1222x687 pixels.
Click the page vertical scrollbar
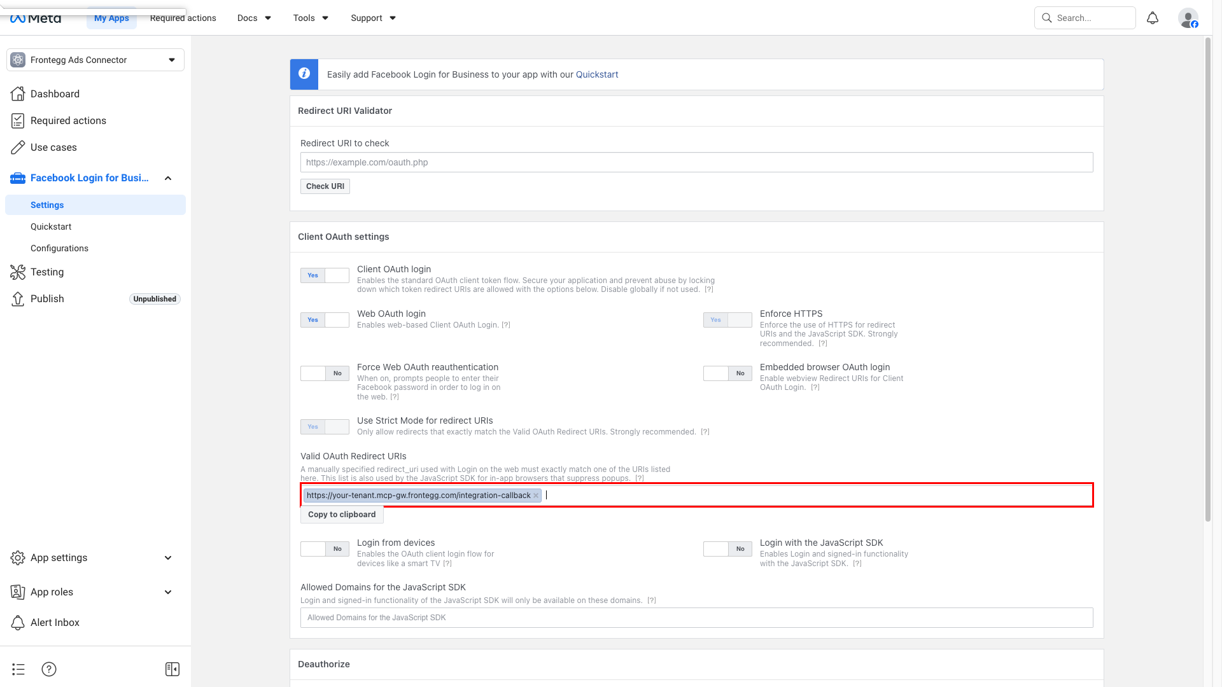coord(1208,280)
